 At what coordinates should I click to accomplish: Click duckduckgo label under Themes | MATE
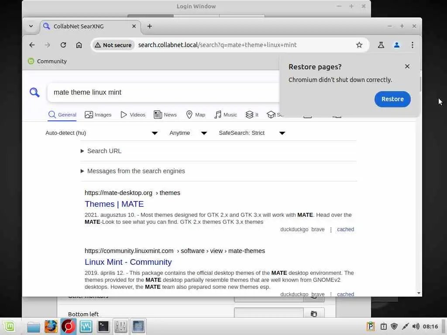(x=294, y=229)
